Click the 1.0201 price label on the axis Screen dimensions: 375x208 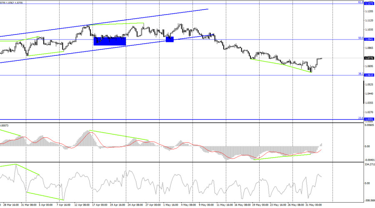click(x=369, y=119)
